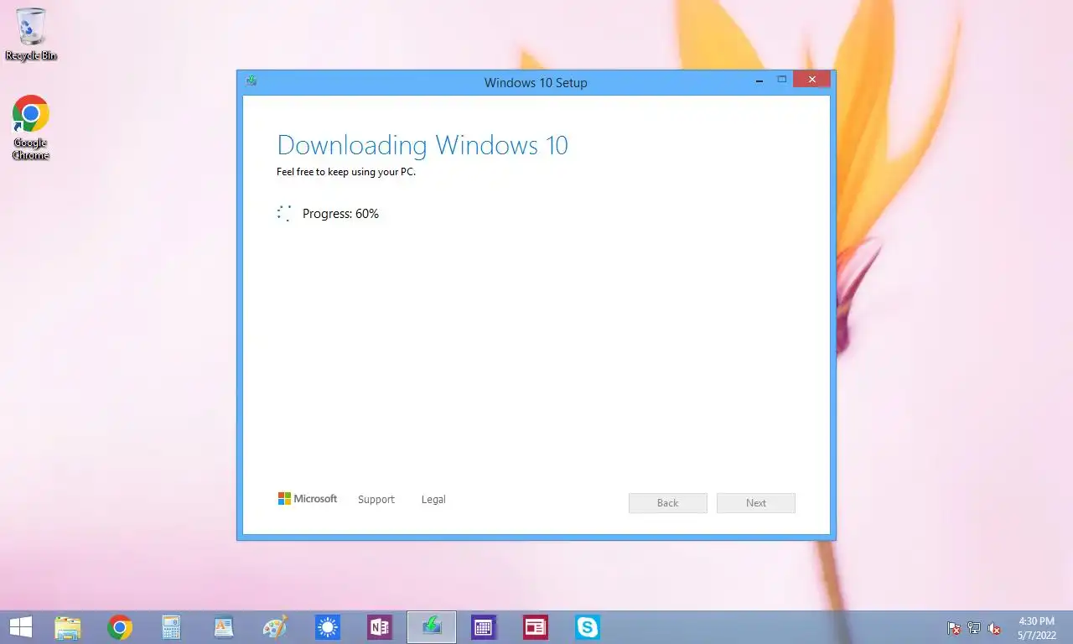Image resolution: width=1073 pixels, height=644 pixels.
Task: Click the setup icon in the title bar
Action: 251,81
